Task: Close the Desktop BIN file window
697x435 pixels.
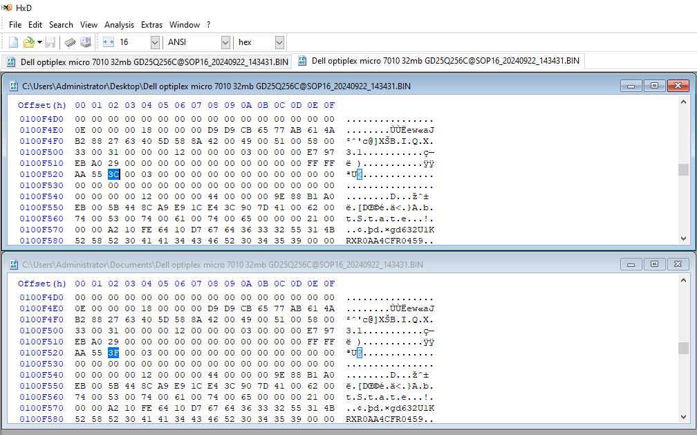Action: click(678, 86)
